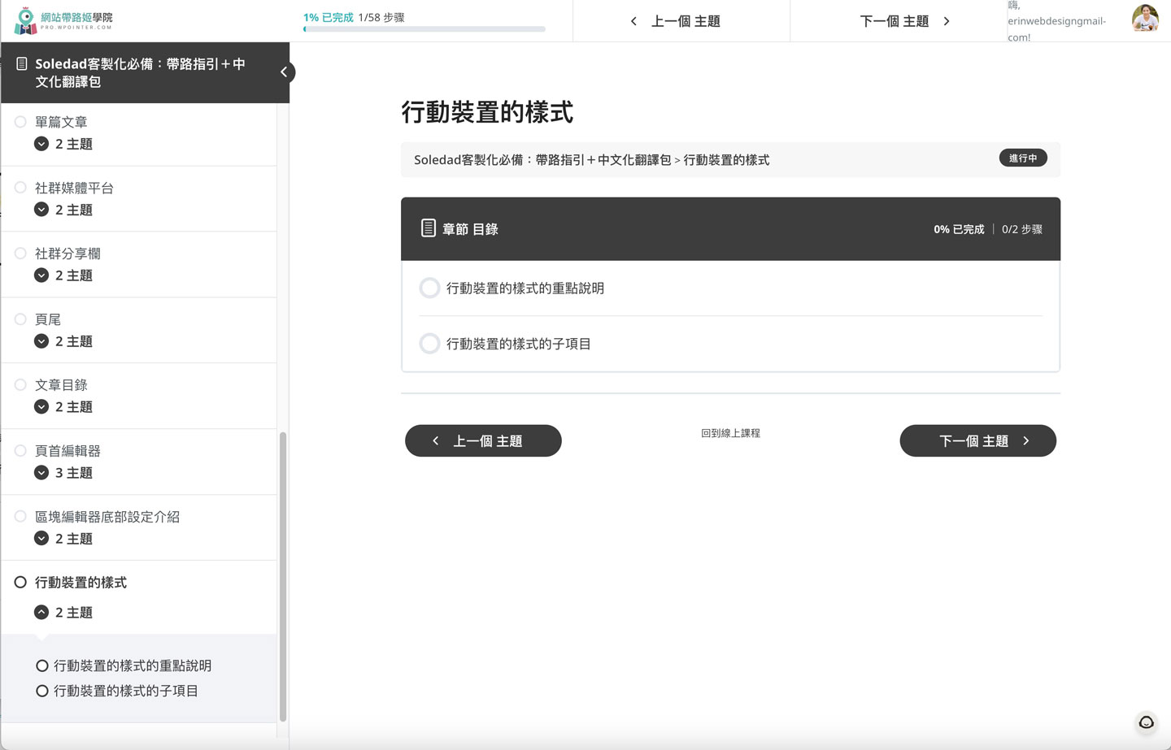Click the bottom 下一個 主題 button
The image size is (1171, 750).
click(x=977, y=440)
